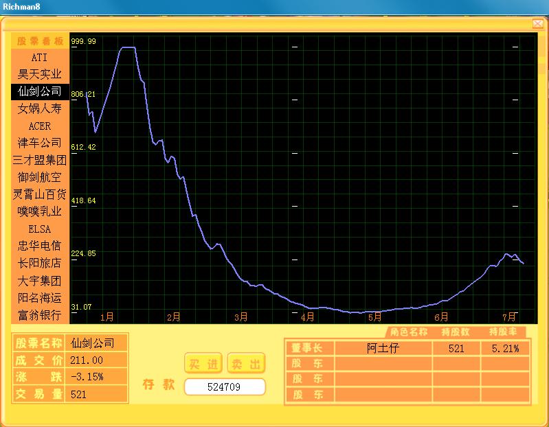Select 忠华电信 stock

pos(40,246)
